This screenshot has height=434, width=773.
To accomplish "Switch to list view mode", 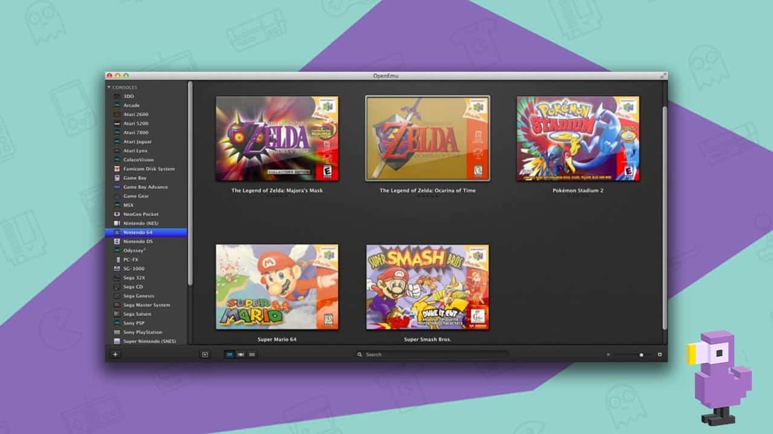I will (252, 354).
